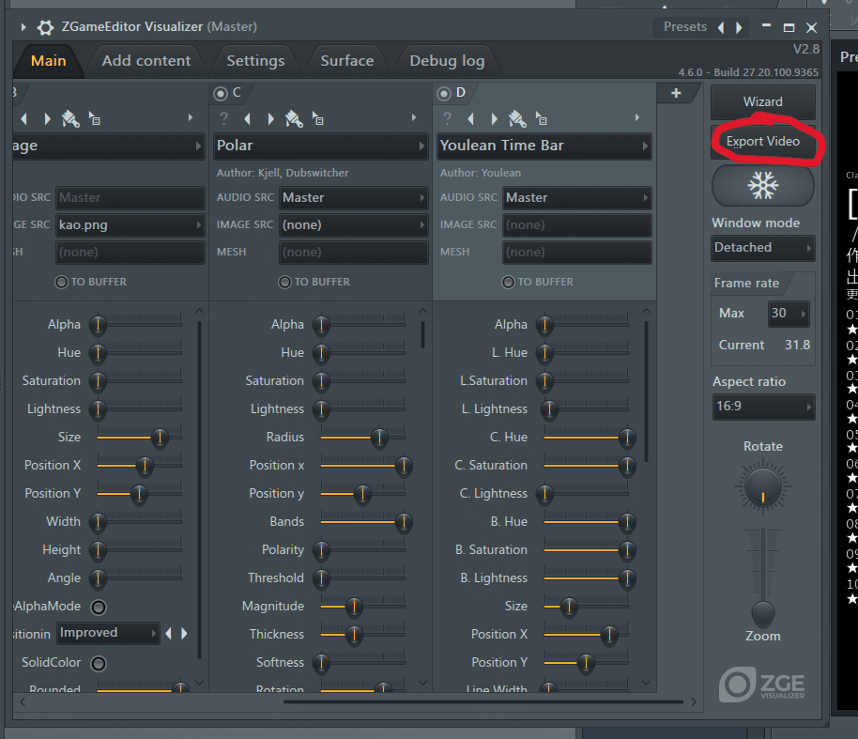Image resolution: width=858 pixels, height=739 pixels.
Task: Select previous effect in layer C
Action: click(248, 118)
